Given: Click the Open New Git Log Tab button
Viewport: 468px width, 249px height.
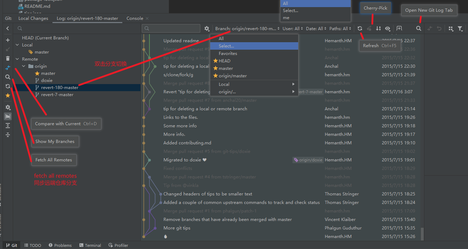Looking at the screenshot, I should 429,10.
